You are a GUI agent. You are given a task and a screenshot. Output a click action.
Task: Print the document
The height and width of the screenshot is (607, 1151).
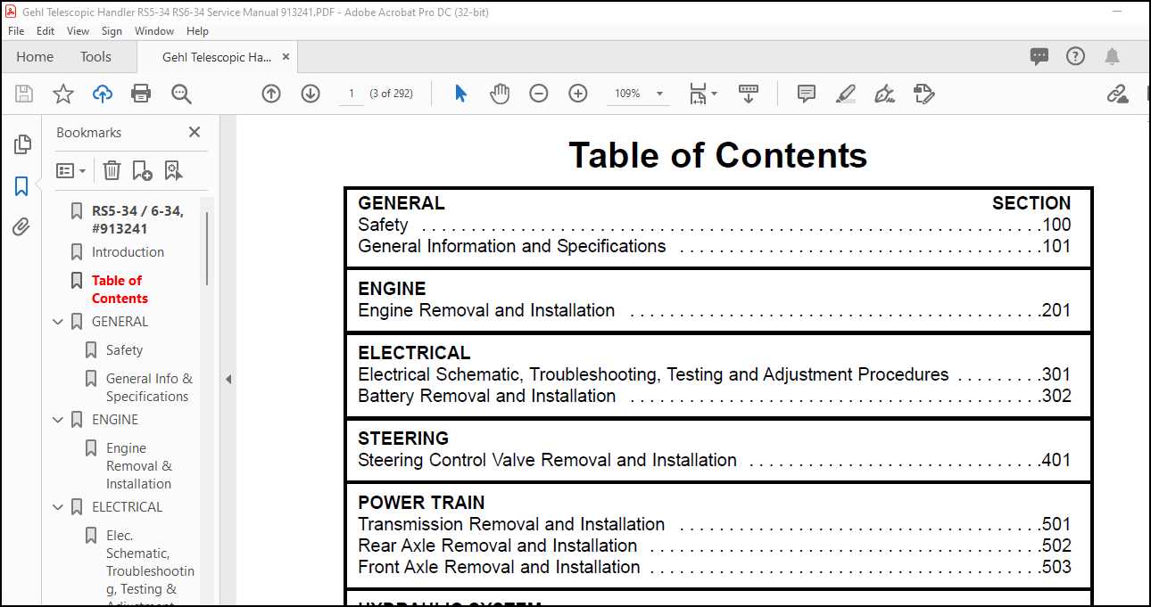[x=141, y=94]
